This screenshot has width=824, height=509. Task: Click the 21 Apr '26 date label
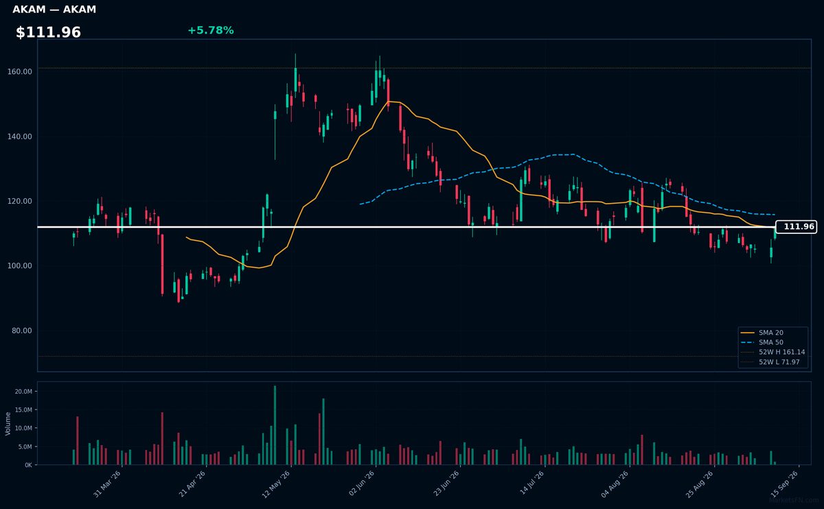click(x=192, y=483)
